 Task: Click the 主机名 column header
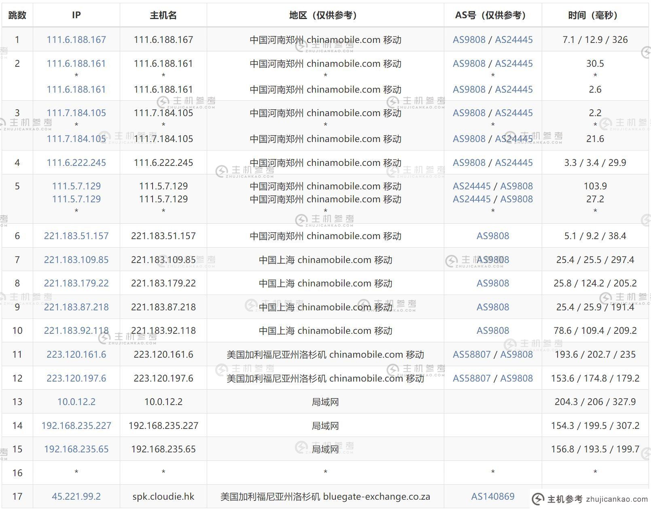tap(163, 15)
